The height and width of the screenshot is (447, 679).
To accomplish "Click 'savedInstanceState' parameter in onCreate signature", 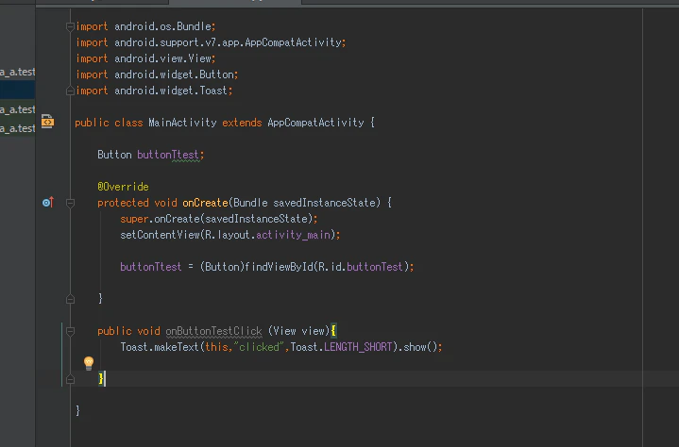I will pyautogui.click(x=324, y=203).
